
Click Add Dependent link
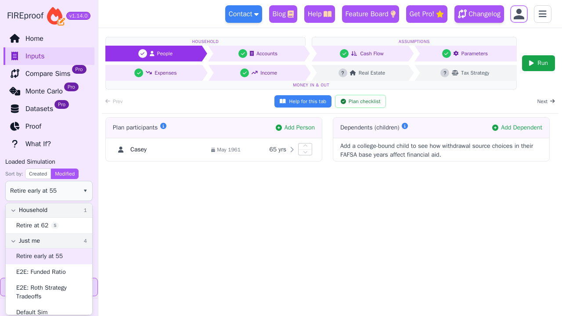tap(517, 128)
